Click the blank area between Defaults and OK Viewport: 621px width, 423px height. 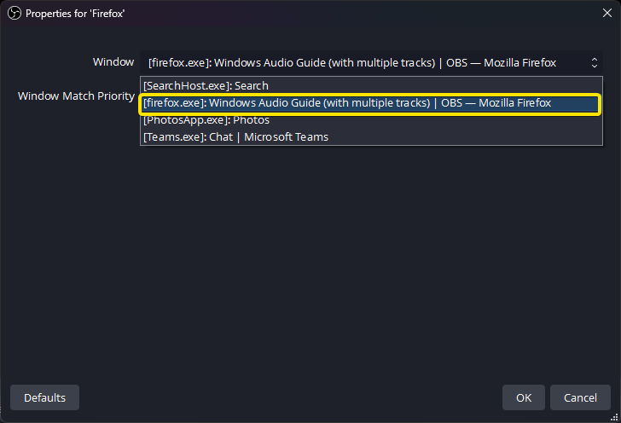(x=290, y=397)
